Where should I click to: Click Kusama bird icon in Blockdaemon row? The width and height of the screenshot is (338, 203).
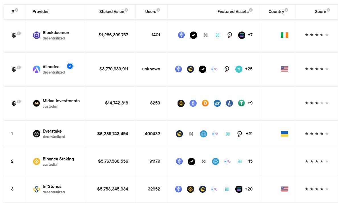(193, 35)
